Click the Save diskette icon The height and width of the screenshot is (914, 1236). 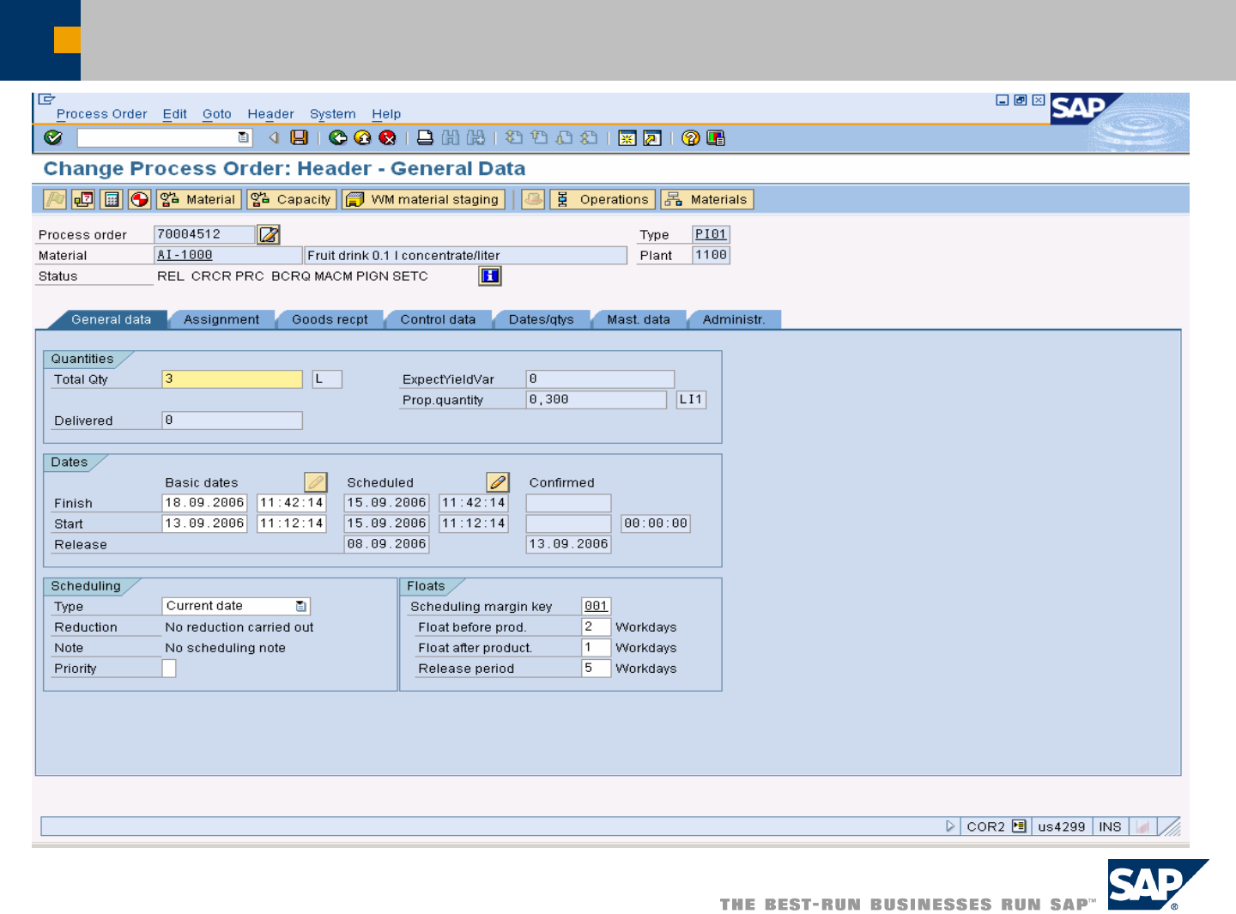[x=299, y=137]
